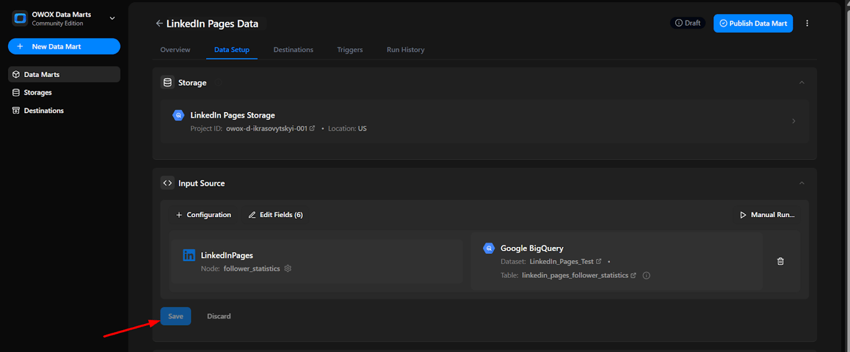This screenshot has height=352, width=850.
Task: Click the LinkedInPages connector name
Action: click(x=227, y=256)
